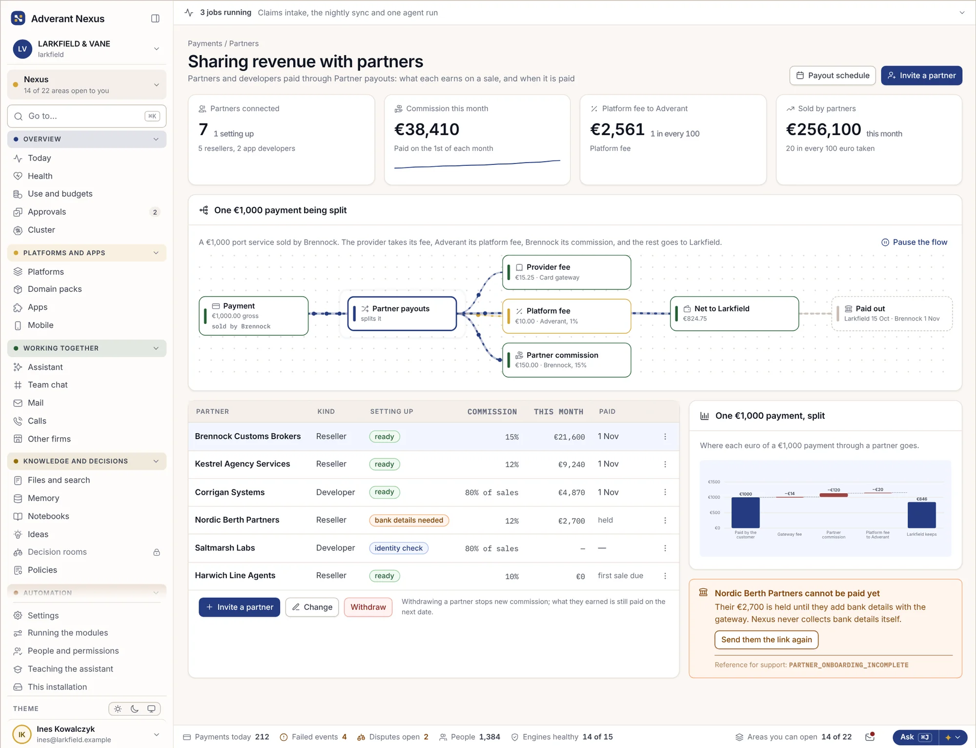
Task: Switch to system theme monitor icon
Action: click(151, 709)
